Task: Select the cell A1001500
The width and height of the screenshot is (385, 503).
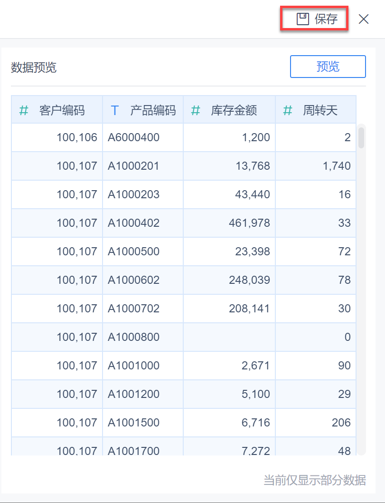Action: click(143, 423)
